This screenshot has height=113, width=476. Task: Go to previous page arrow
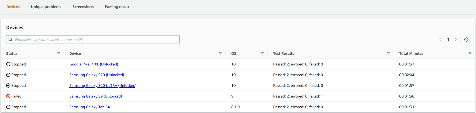coord(441,40)
